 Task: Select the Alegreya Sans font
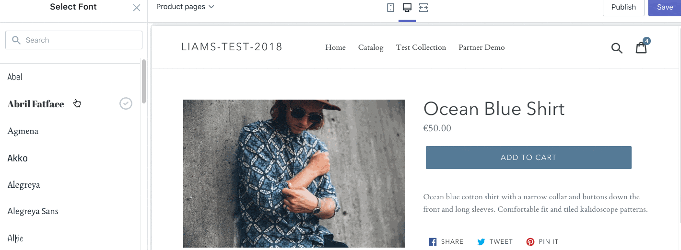coord(33,211)
